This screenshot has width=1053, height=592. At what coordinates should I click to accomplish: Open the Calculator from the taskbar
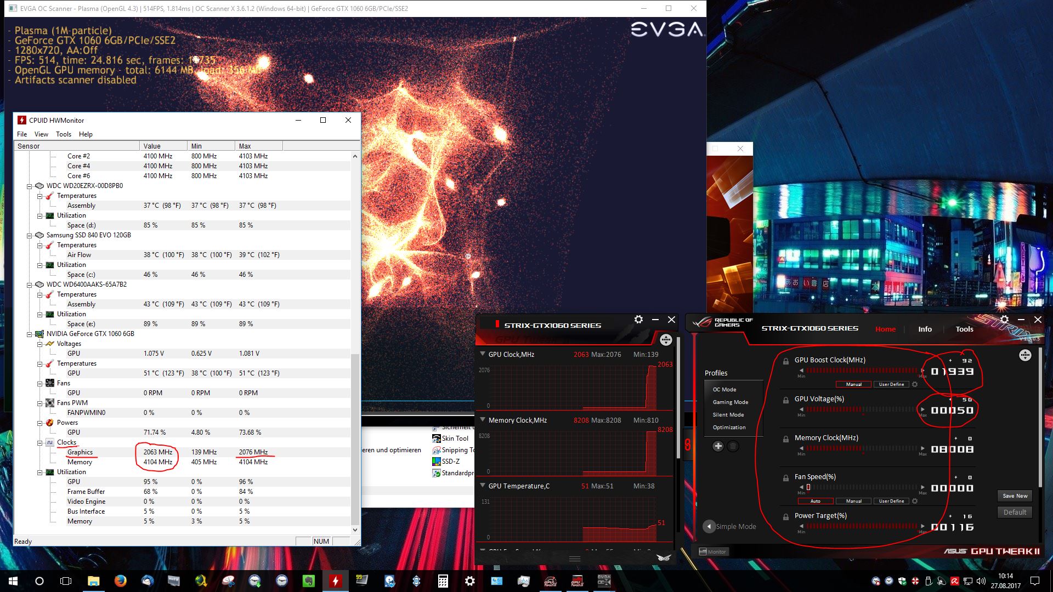[443, 581]
